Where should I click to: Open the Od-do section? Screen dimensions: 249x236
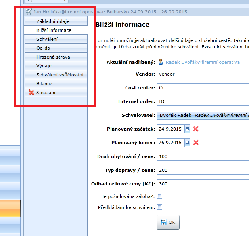pyautogui.click(x=56, y=48)
